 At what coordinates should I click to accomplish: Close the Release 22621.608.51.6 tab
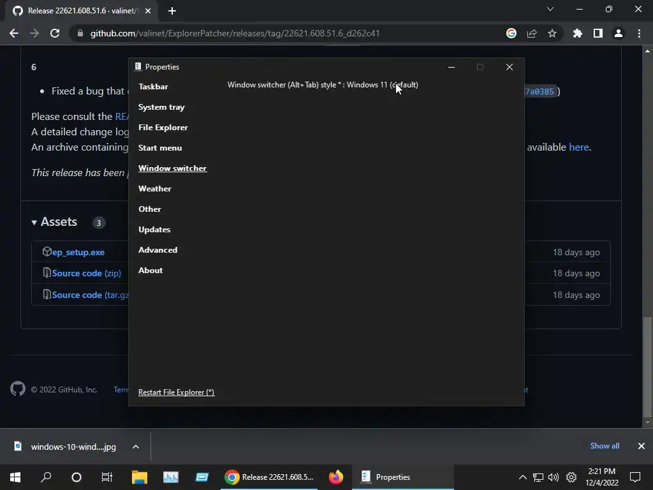coord(148,11)
